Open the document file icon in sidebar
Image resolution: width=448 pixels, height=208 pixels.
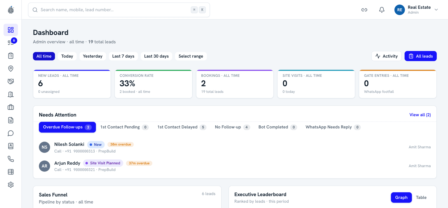pyautogui.click(x=11, y=120)
